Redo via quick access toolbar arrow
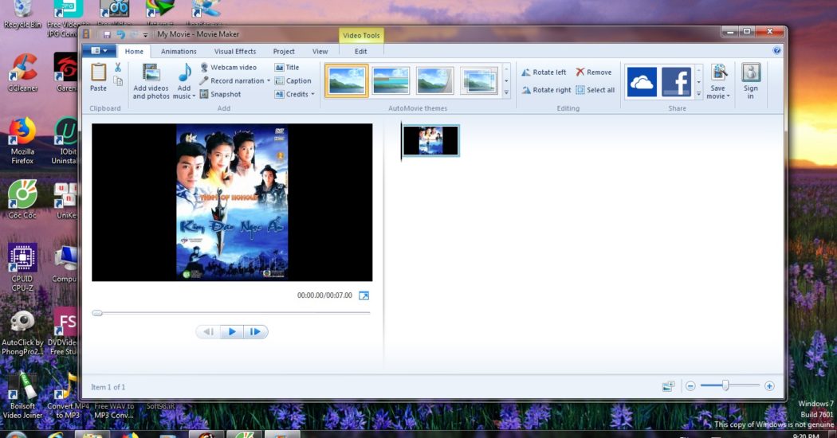 (x=134, y=35)
